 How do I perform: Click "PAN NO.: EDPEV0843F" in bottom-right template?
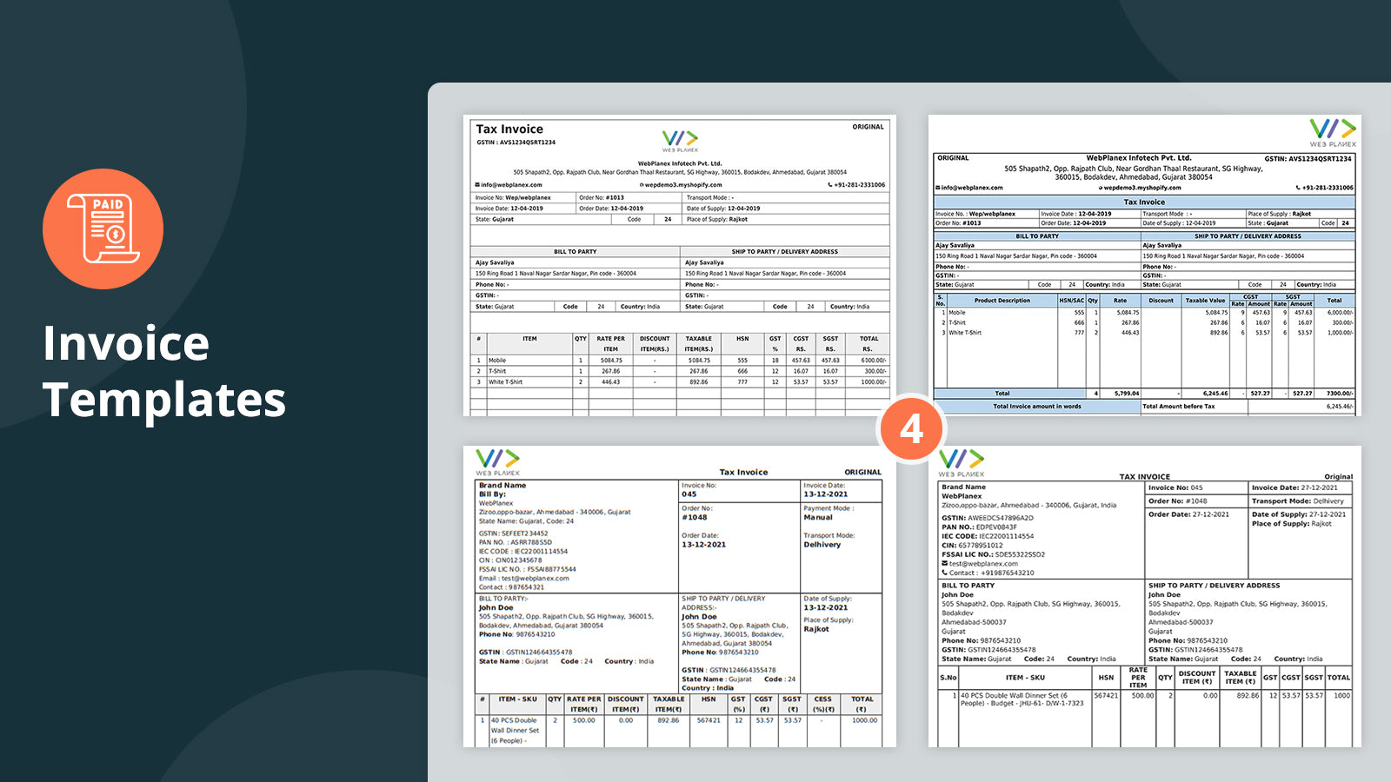point(979,527)
